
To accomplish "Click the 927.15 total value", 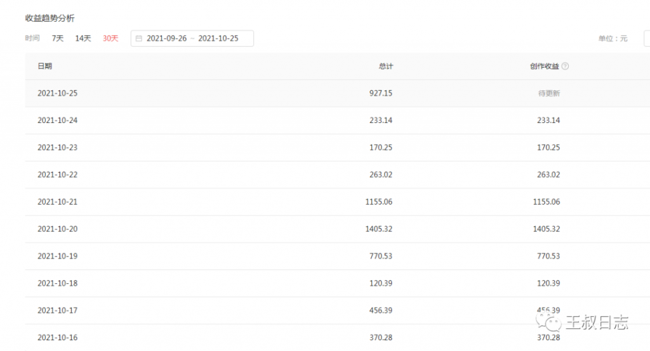I will pyautogui.click(x=381, y=94).
